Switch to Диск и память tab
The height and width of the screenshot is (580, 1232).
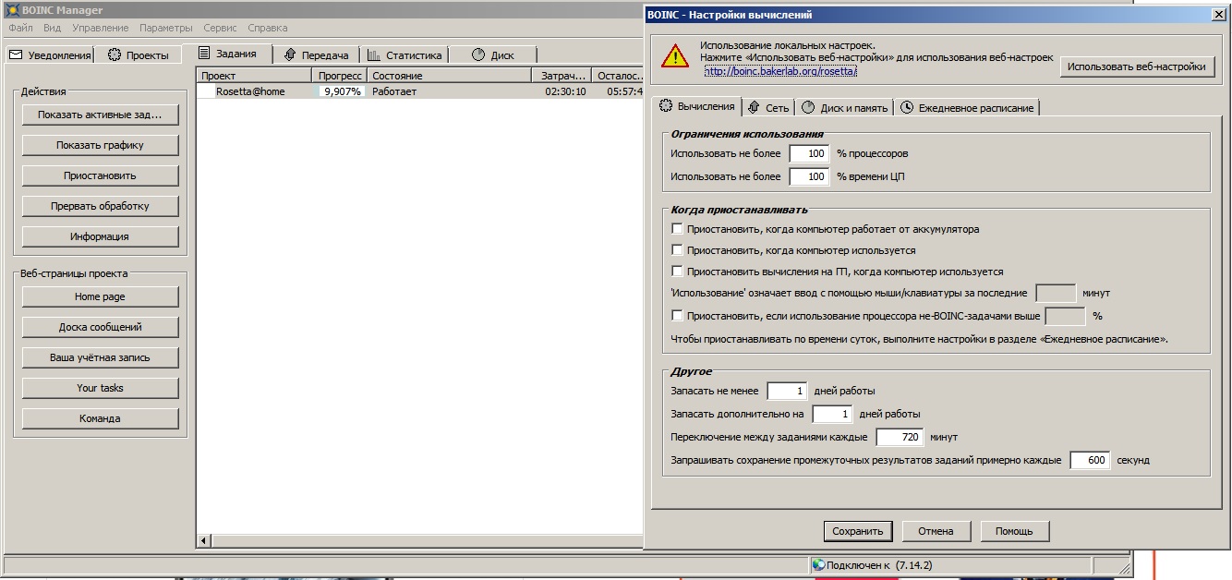click(x=845, y=108)
